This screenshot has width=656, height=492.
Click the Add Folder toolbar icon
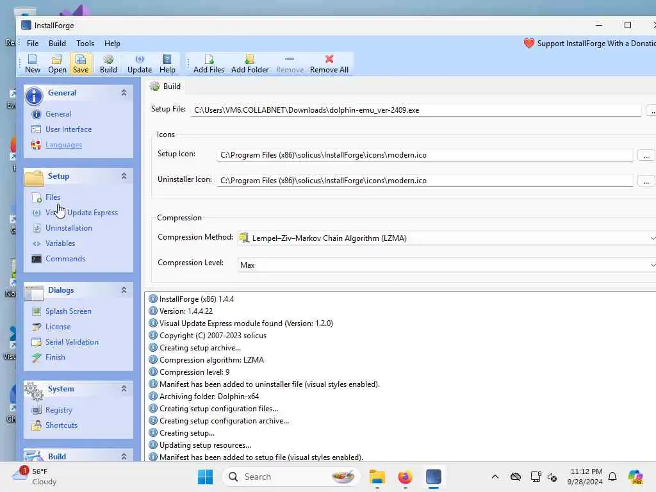click(x=250, y=63)
